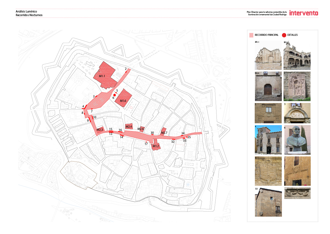Open the M2.3 arched doorway photo
The height and width of the screenshot is (234, 330).
(x=268, y=86)
